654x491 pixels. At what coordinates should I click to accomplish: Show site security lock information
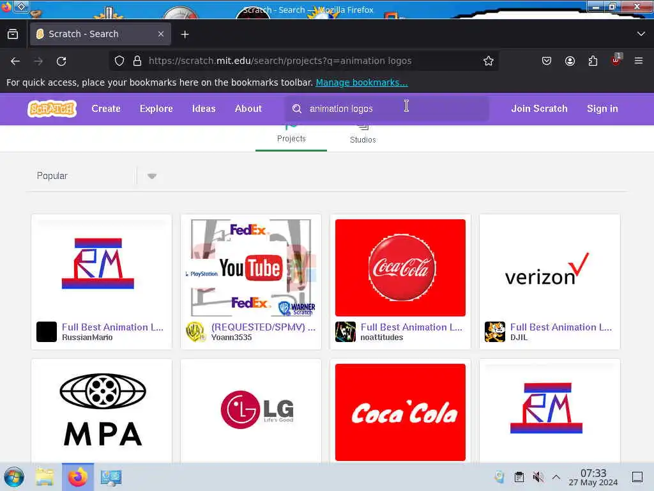[x=137, y=61]
